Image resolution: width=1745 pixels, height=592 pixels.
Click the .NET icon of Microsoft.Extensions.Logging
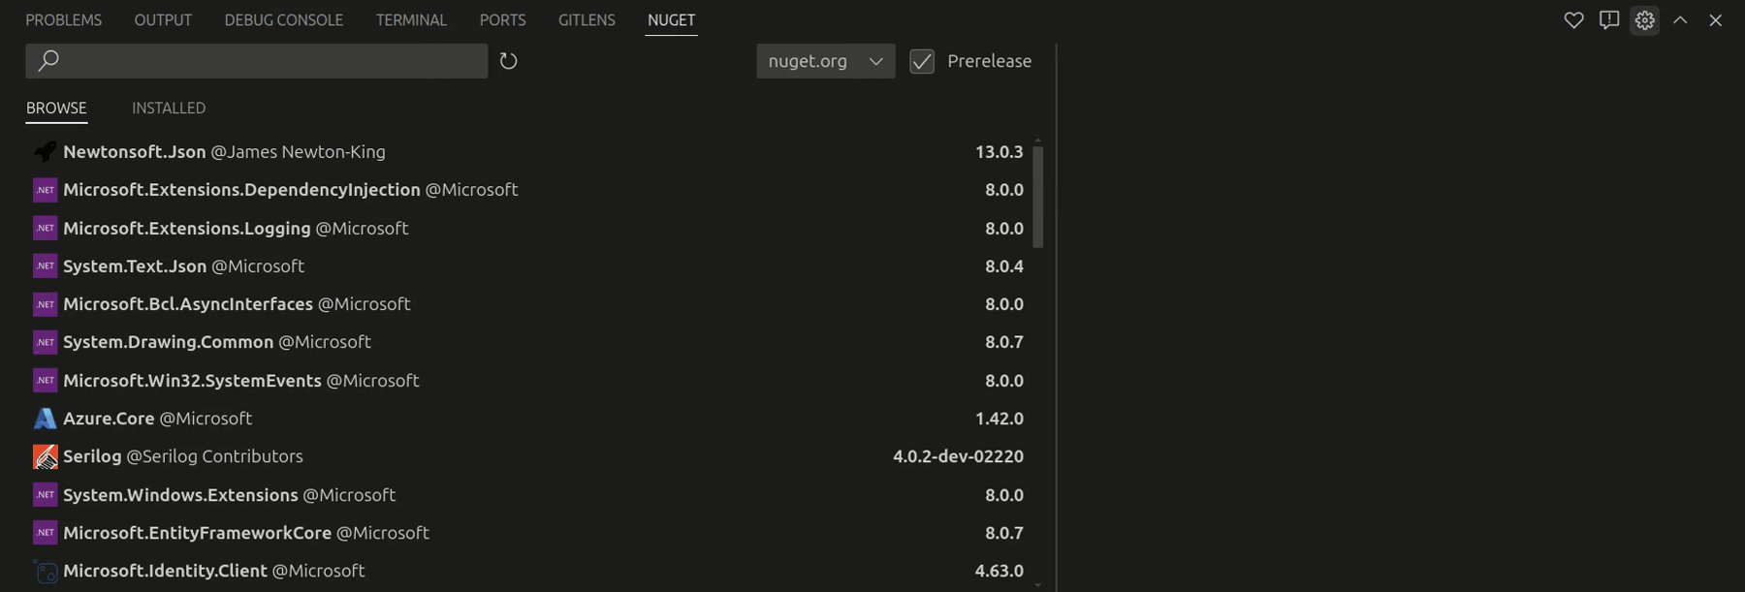[45, 229]
